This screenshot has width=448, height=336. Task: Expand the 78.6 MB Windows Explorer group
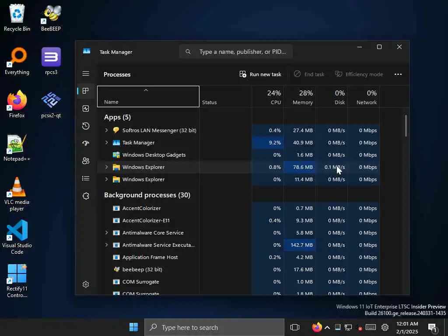[x=107, y=167]
